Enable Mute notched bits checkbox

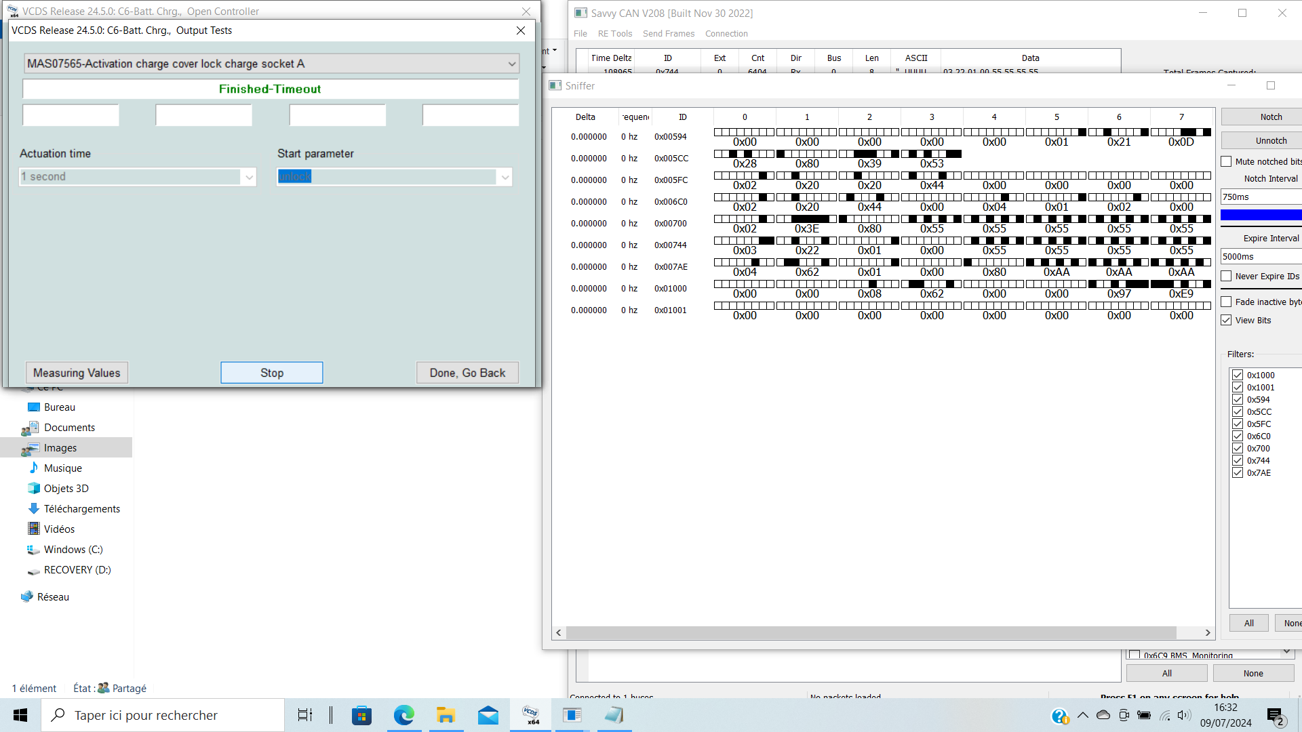(1226, 161)
